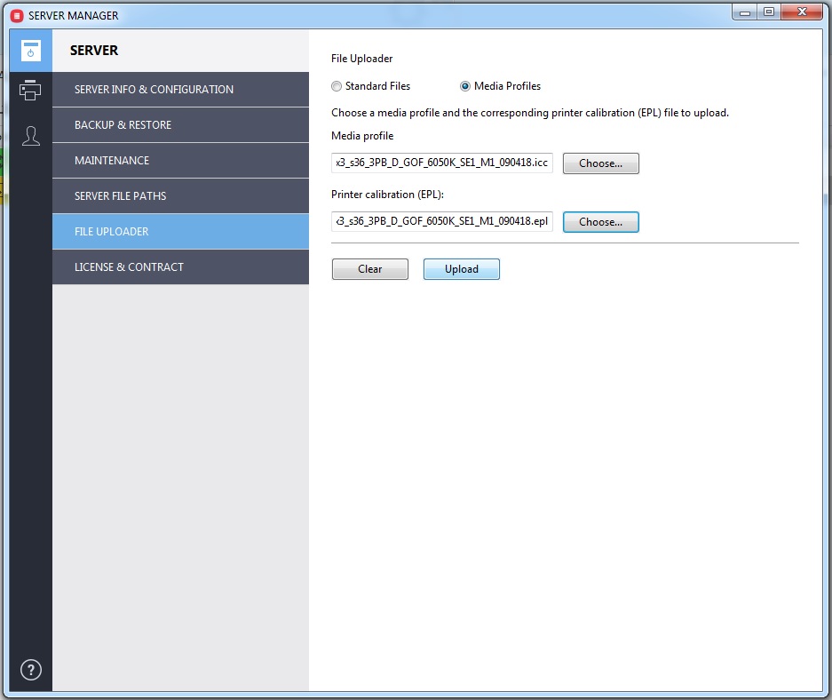Choose a printer calibration EPL file
The image size is (832, 700).
[600, 222]
